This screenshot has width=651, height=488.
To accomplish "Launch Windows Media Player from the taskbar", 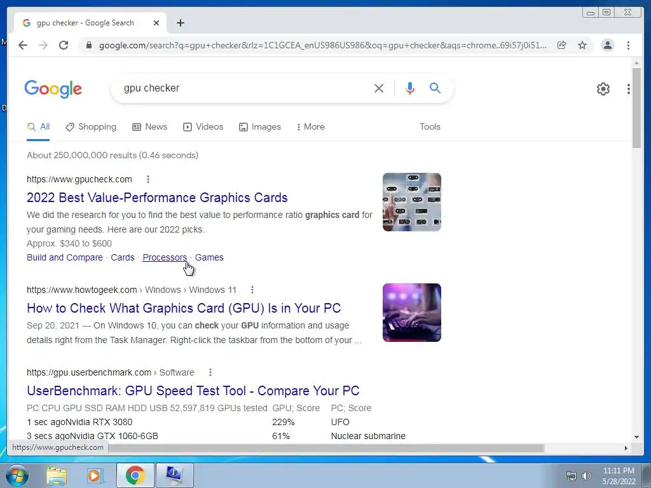I will tap(95, 475).
